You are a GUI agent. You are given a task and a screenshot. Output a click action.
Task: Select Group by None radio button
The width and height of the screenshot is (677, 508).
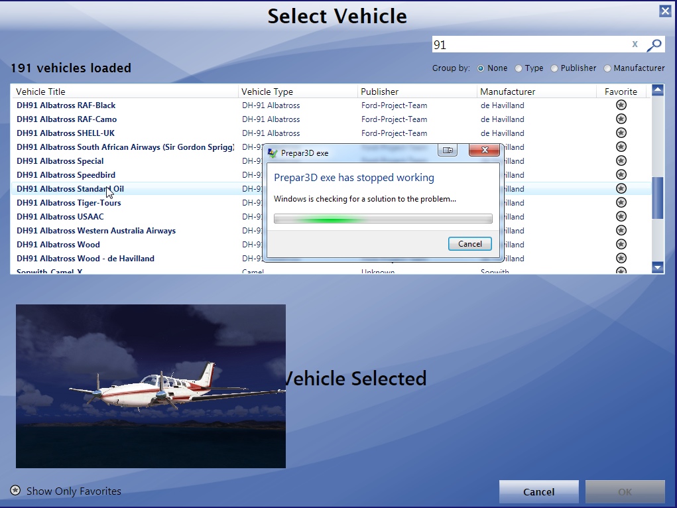point(481,68)
